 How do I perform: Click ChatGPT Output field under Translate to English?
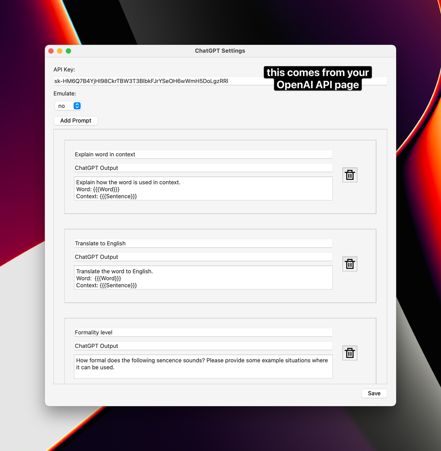point(203,257)
